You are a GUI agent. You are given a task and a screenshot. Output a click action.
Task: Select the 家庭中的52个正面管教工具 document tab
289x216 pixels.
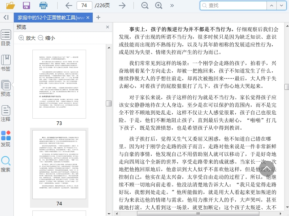point(51,18)
